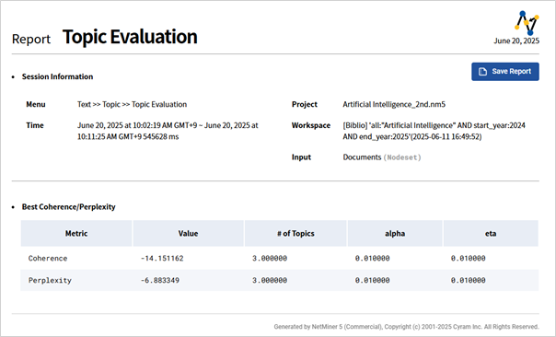Select project name Artificial Intelligence_2nd.nm5
556x337 pixels.
click(394, 104)
